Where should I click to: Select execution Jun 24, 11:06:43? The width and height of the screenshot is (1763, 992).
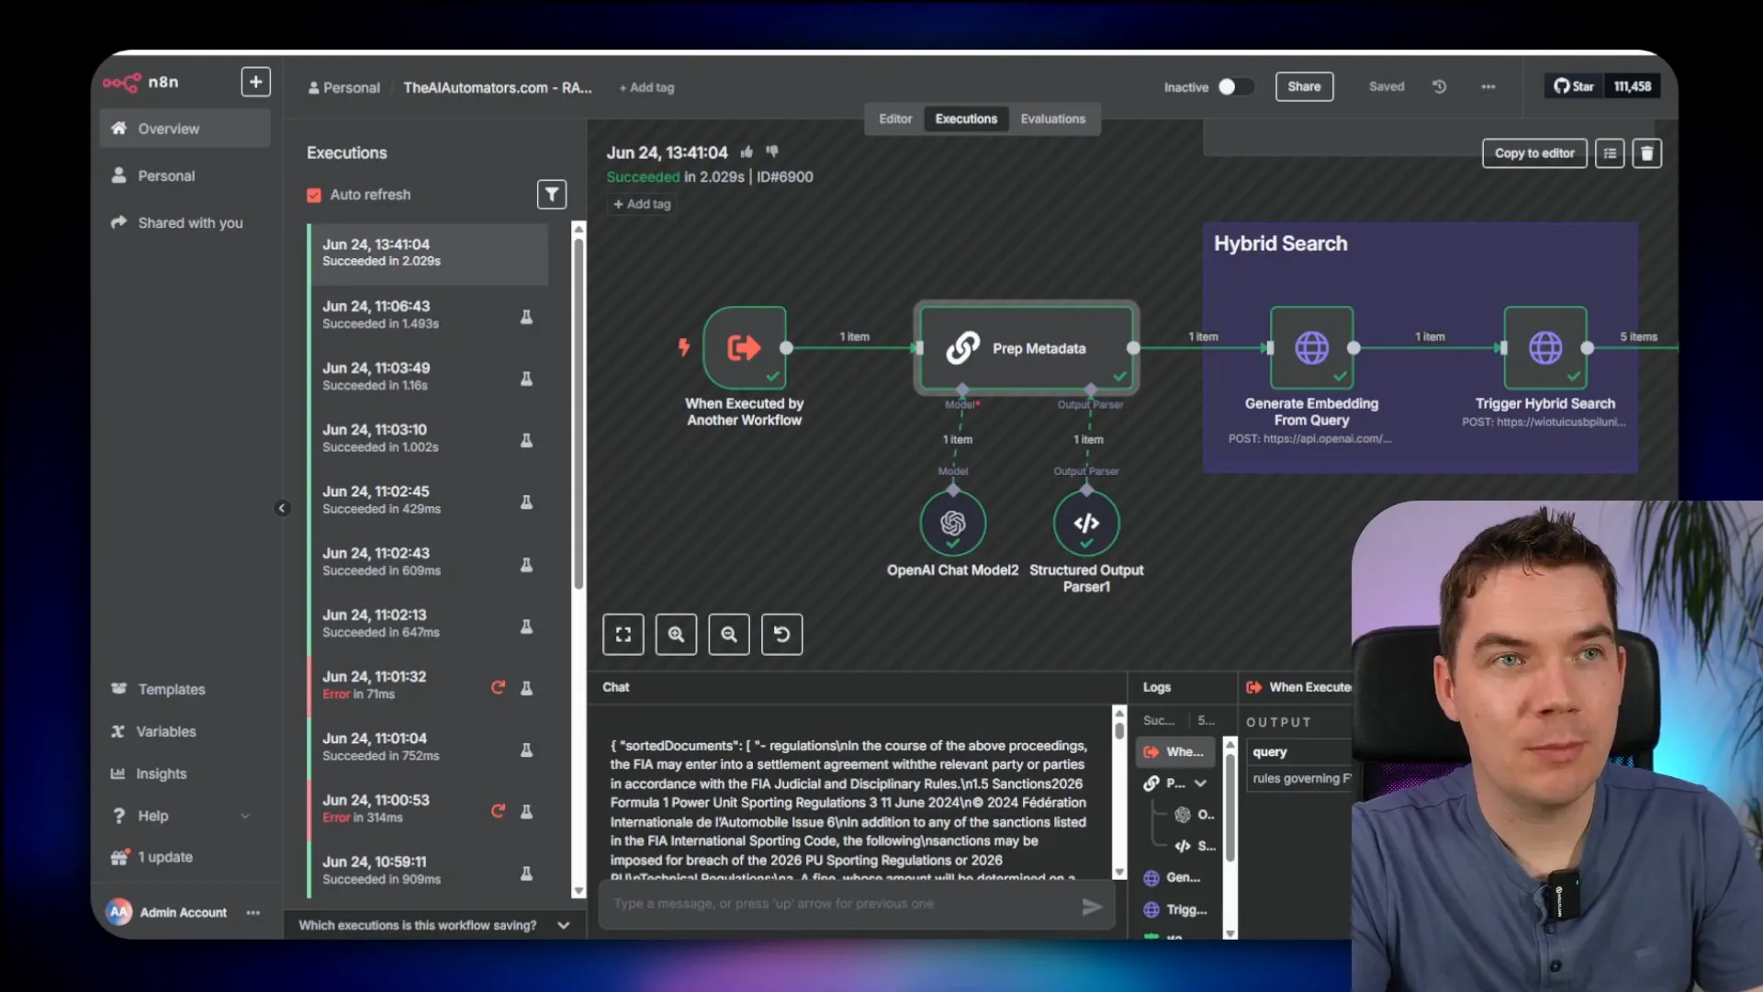point(428,314)
